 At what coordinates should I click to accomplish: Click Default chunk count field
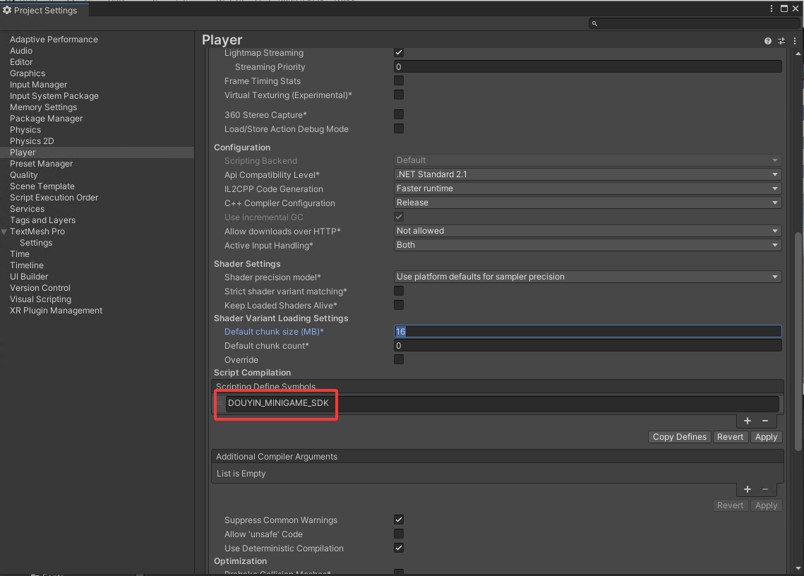(x=587, y=346)
